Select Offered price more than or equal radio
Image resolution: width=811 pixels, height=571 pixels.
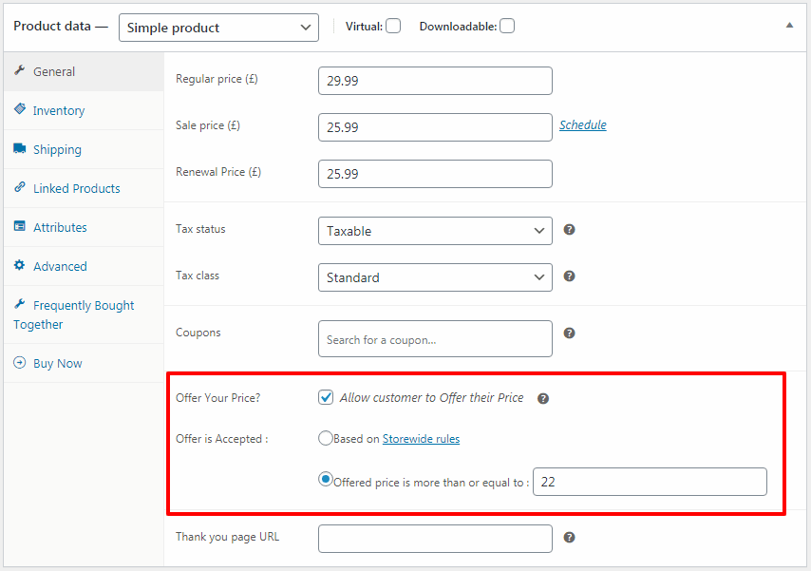(x=326, y=480)
